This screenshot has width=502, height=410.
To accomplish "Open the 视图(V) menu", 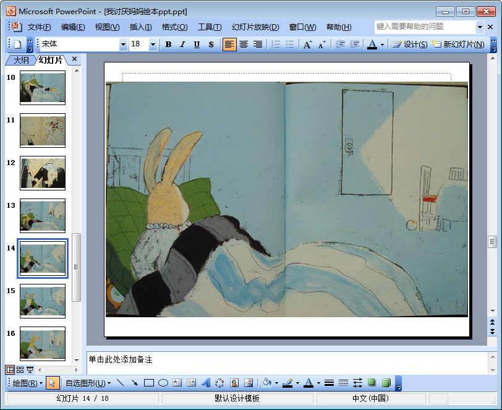I will 107,27.
